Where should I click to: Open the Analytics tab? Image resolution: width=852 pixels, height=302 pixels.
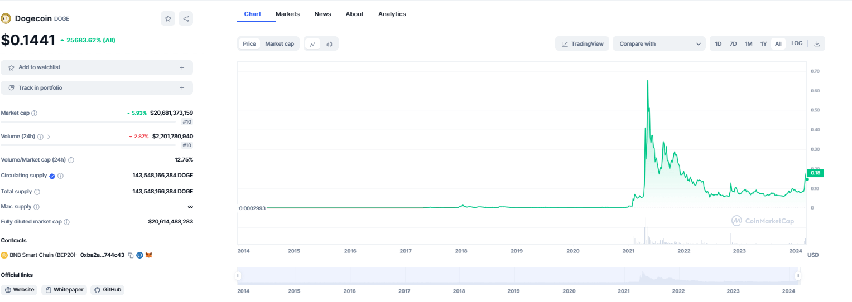pos(392,14)
